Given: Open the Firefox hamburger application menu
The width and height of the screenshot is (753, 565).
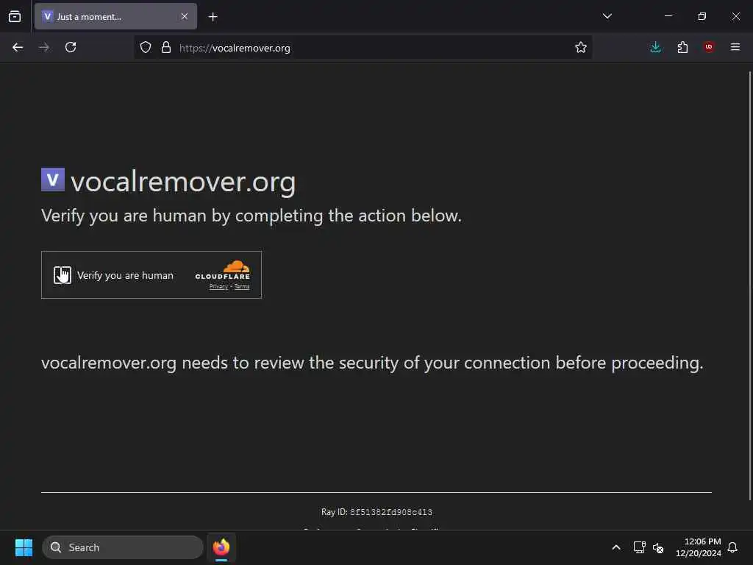Looking at the screenshot, I should (x=735, y=47).
